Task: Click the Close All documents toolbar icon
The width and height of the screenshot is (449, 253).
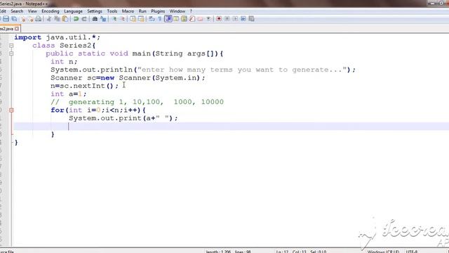Action: (31, 19)
